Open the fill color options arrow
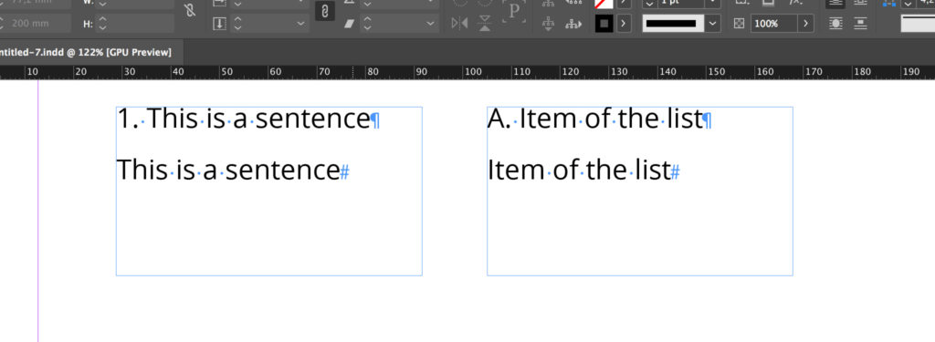Viewport: 935px width, 342px height. click(624, 4)
